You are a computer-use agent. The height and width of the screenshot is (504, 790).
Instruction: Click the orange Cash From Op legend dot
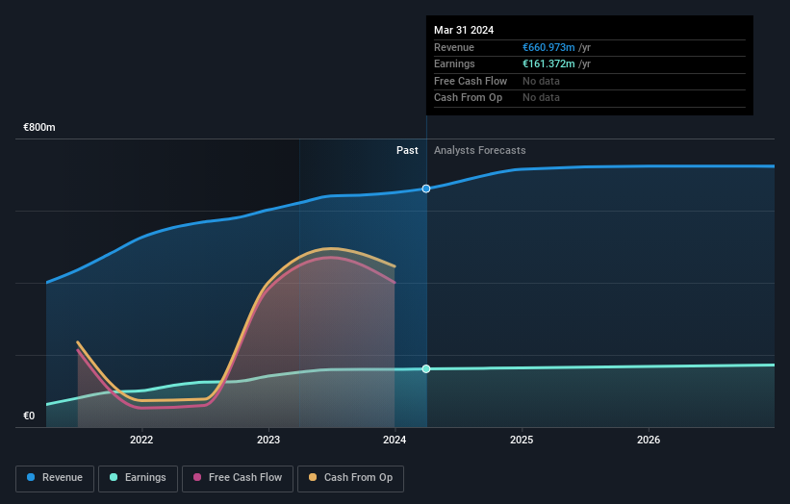tap(313, 477)
